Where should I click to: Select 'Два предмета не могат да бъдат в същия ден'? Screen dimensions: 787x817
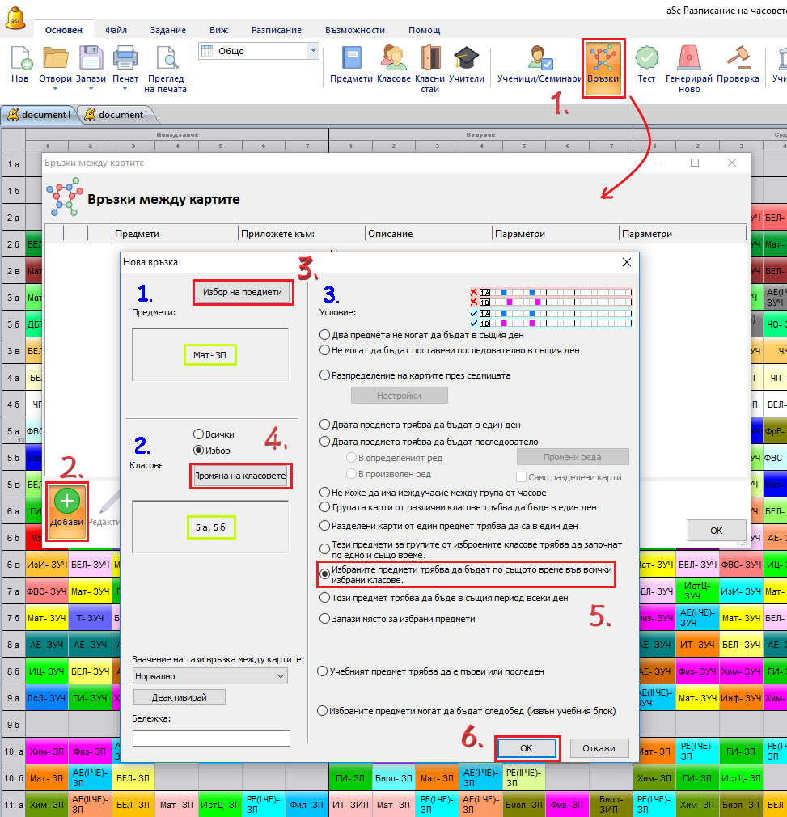tap(324, 335)
